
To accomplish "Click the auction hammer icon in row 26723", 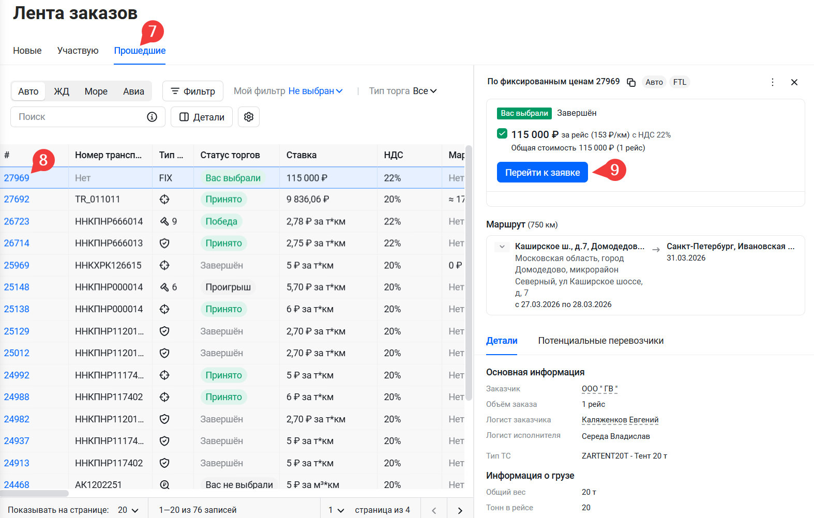I will coord(164,221).
